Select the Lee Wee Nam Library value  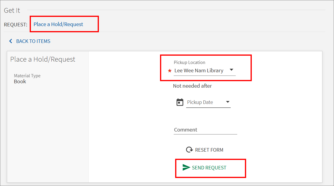click(199, 70)
